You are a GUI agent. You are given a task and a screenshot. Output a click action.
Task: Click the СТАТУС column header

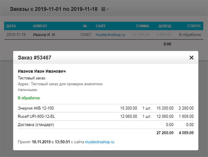click(194, 26)
